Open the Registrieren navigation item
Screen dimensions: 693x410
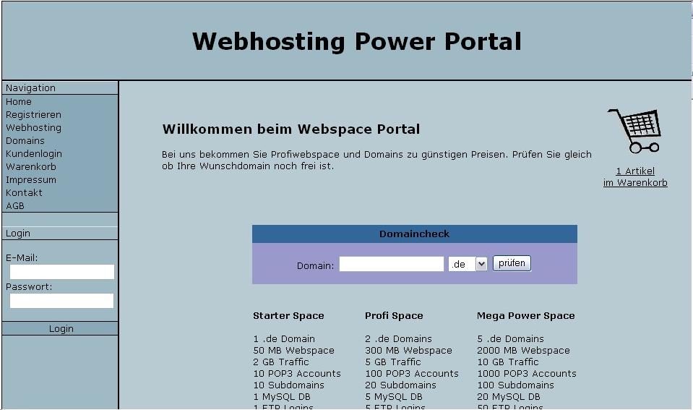33,115
